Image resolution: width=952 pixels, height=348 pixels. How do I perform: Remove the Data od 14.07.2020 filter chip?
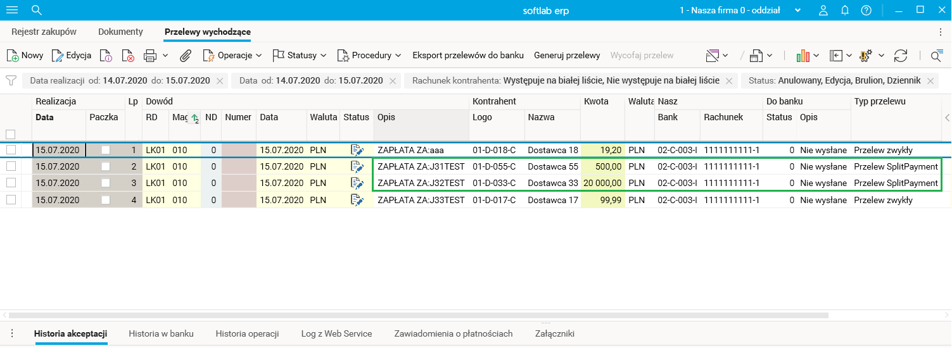[x=393, y=81]
